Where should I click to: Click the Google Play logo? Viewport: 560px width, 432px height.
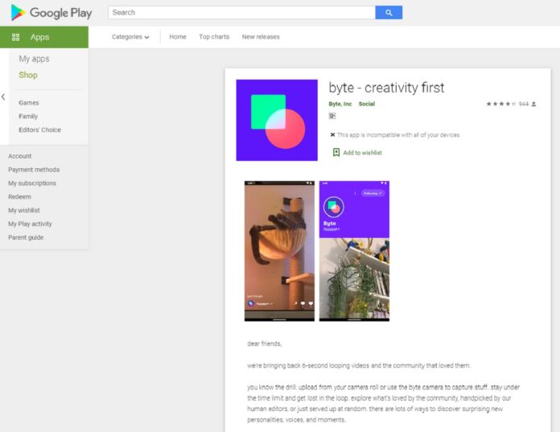click(51, 13)
